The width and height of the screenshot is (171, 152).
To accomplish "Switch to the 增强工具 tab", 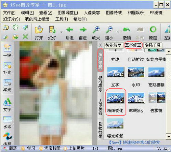I will tap(153, 45).
